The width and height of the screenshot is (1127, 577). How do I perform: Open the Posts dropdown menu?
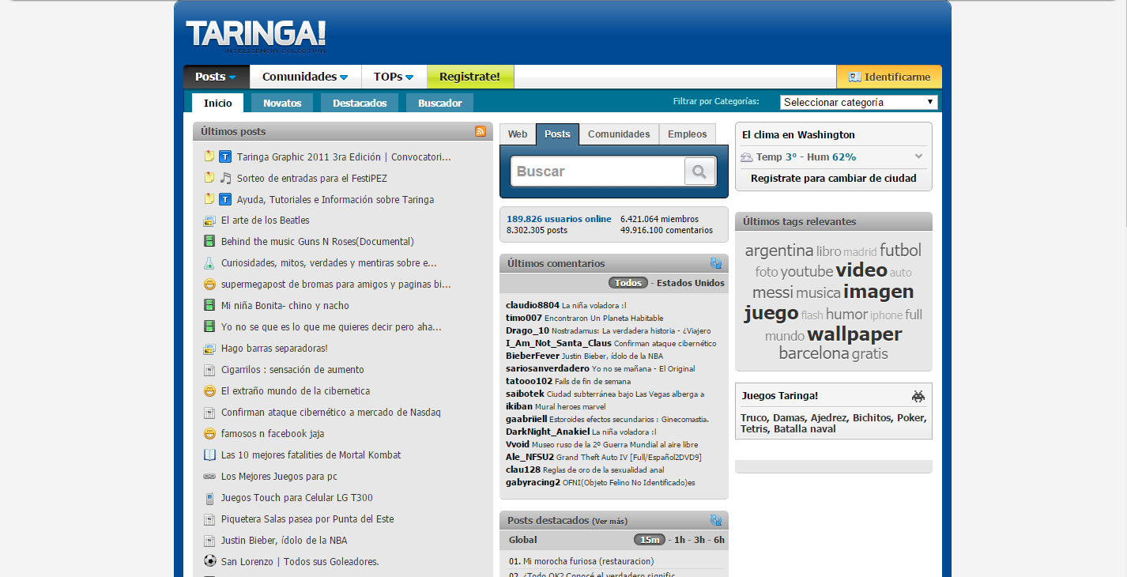(217, 77)
